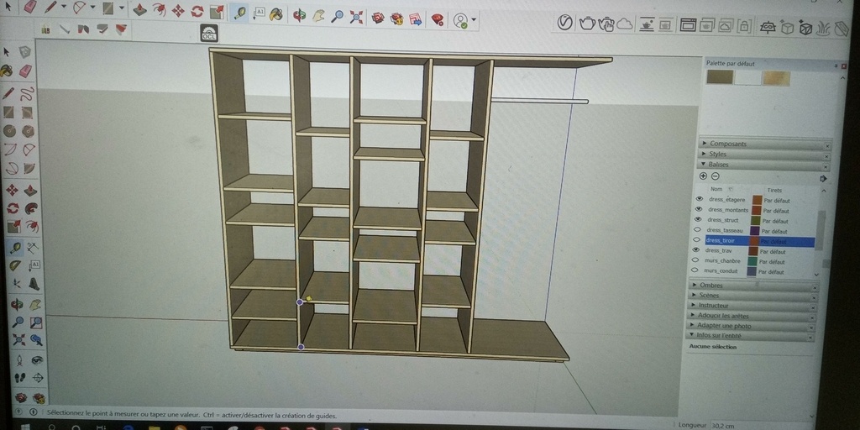Select the Scale tool in top toolbar
The width and height of the screenshot is (860, 430).
point(217,12)
